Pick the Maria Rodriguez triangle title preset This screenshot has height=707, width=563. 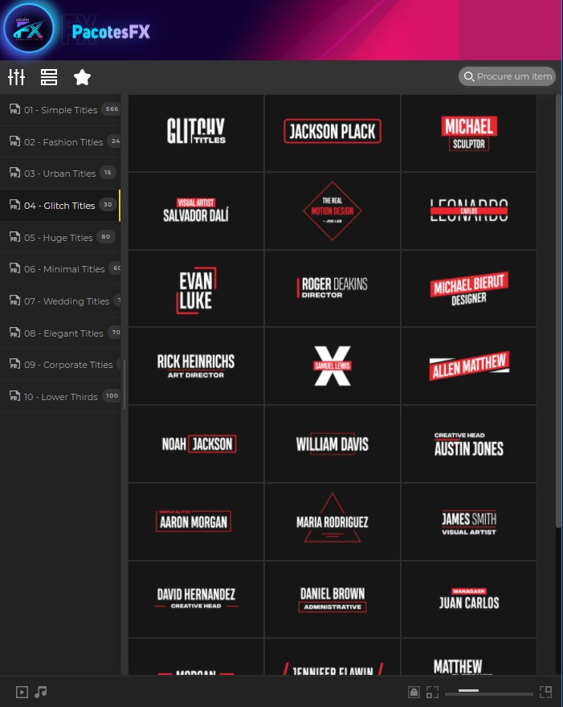click(332, 521)
